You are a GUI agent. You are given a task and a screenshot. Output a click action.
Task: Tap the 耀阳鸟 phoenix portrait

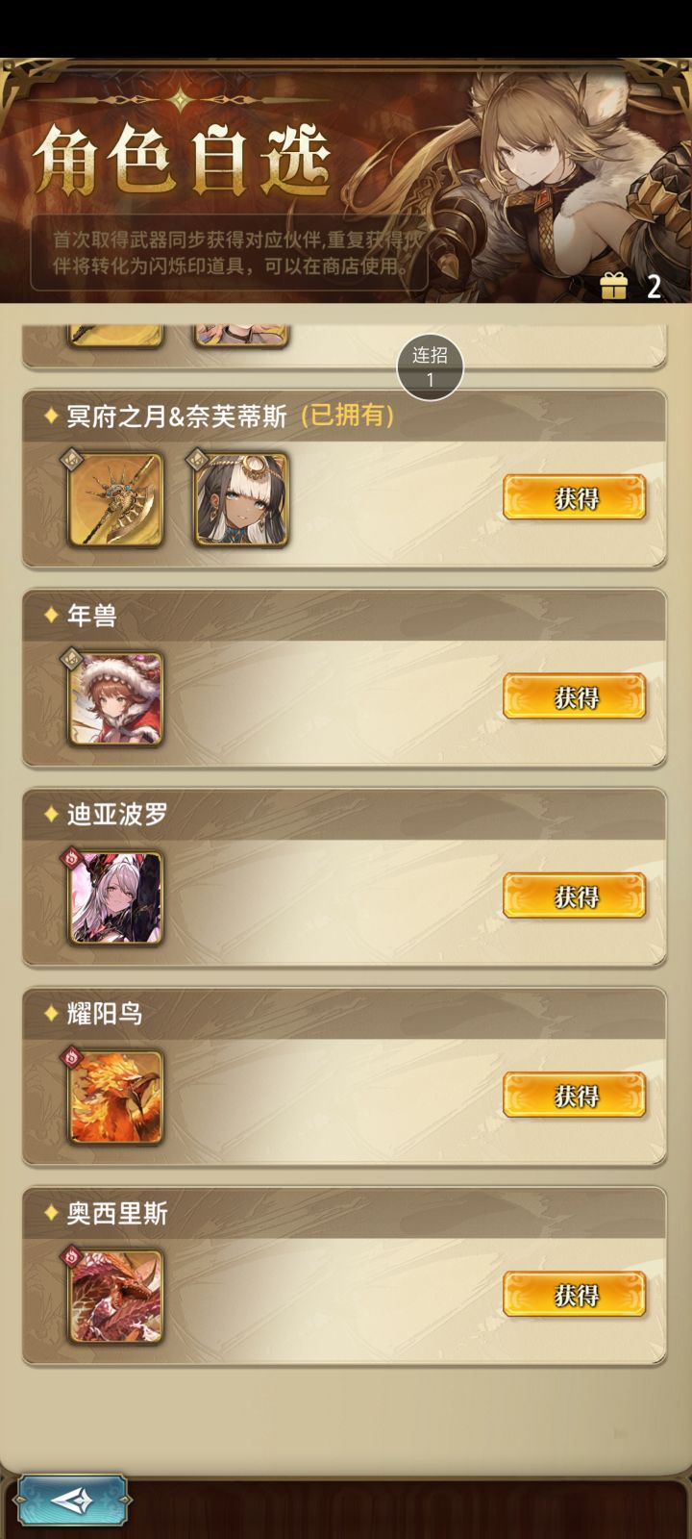point(115,1097)
